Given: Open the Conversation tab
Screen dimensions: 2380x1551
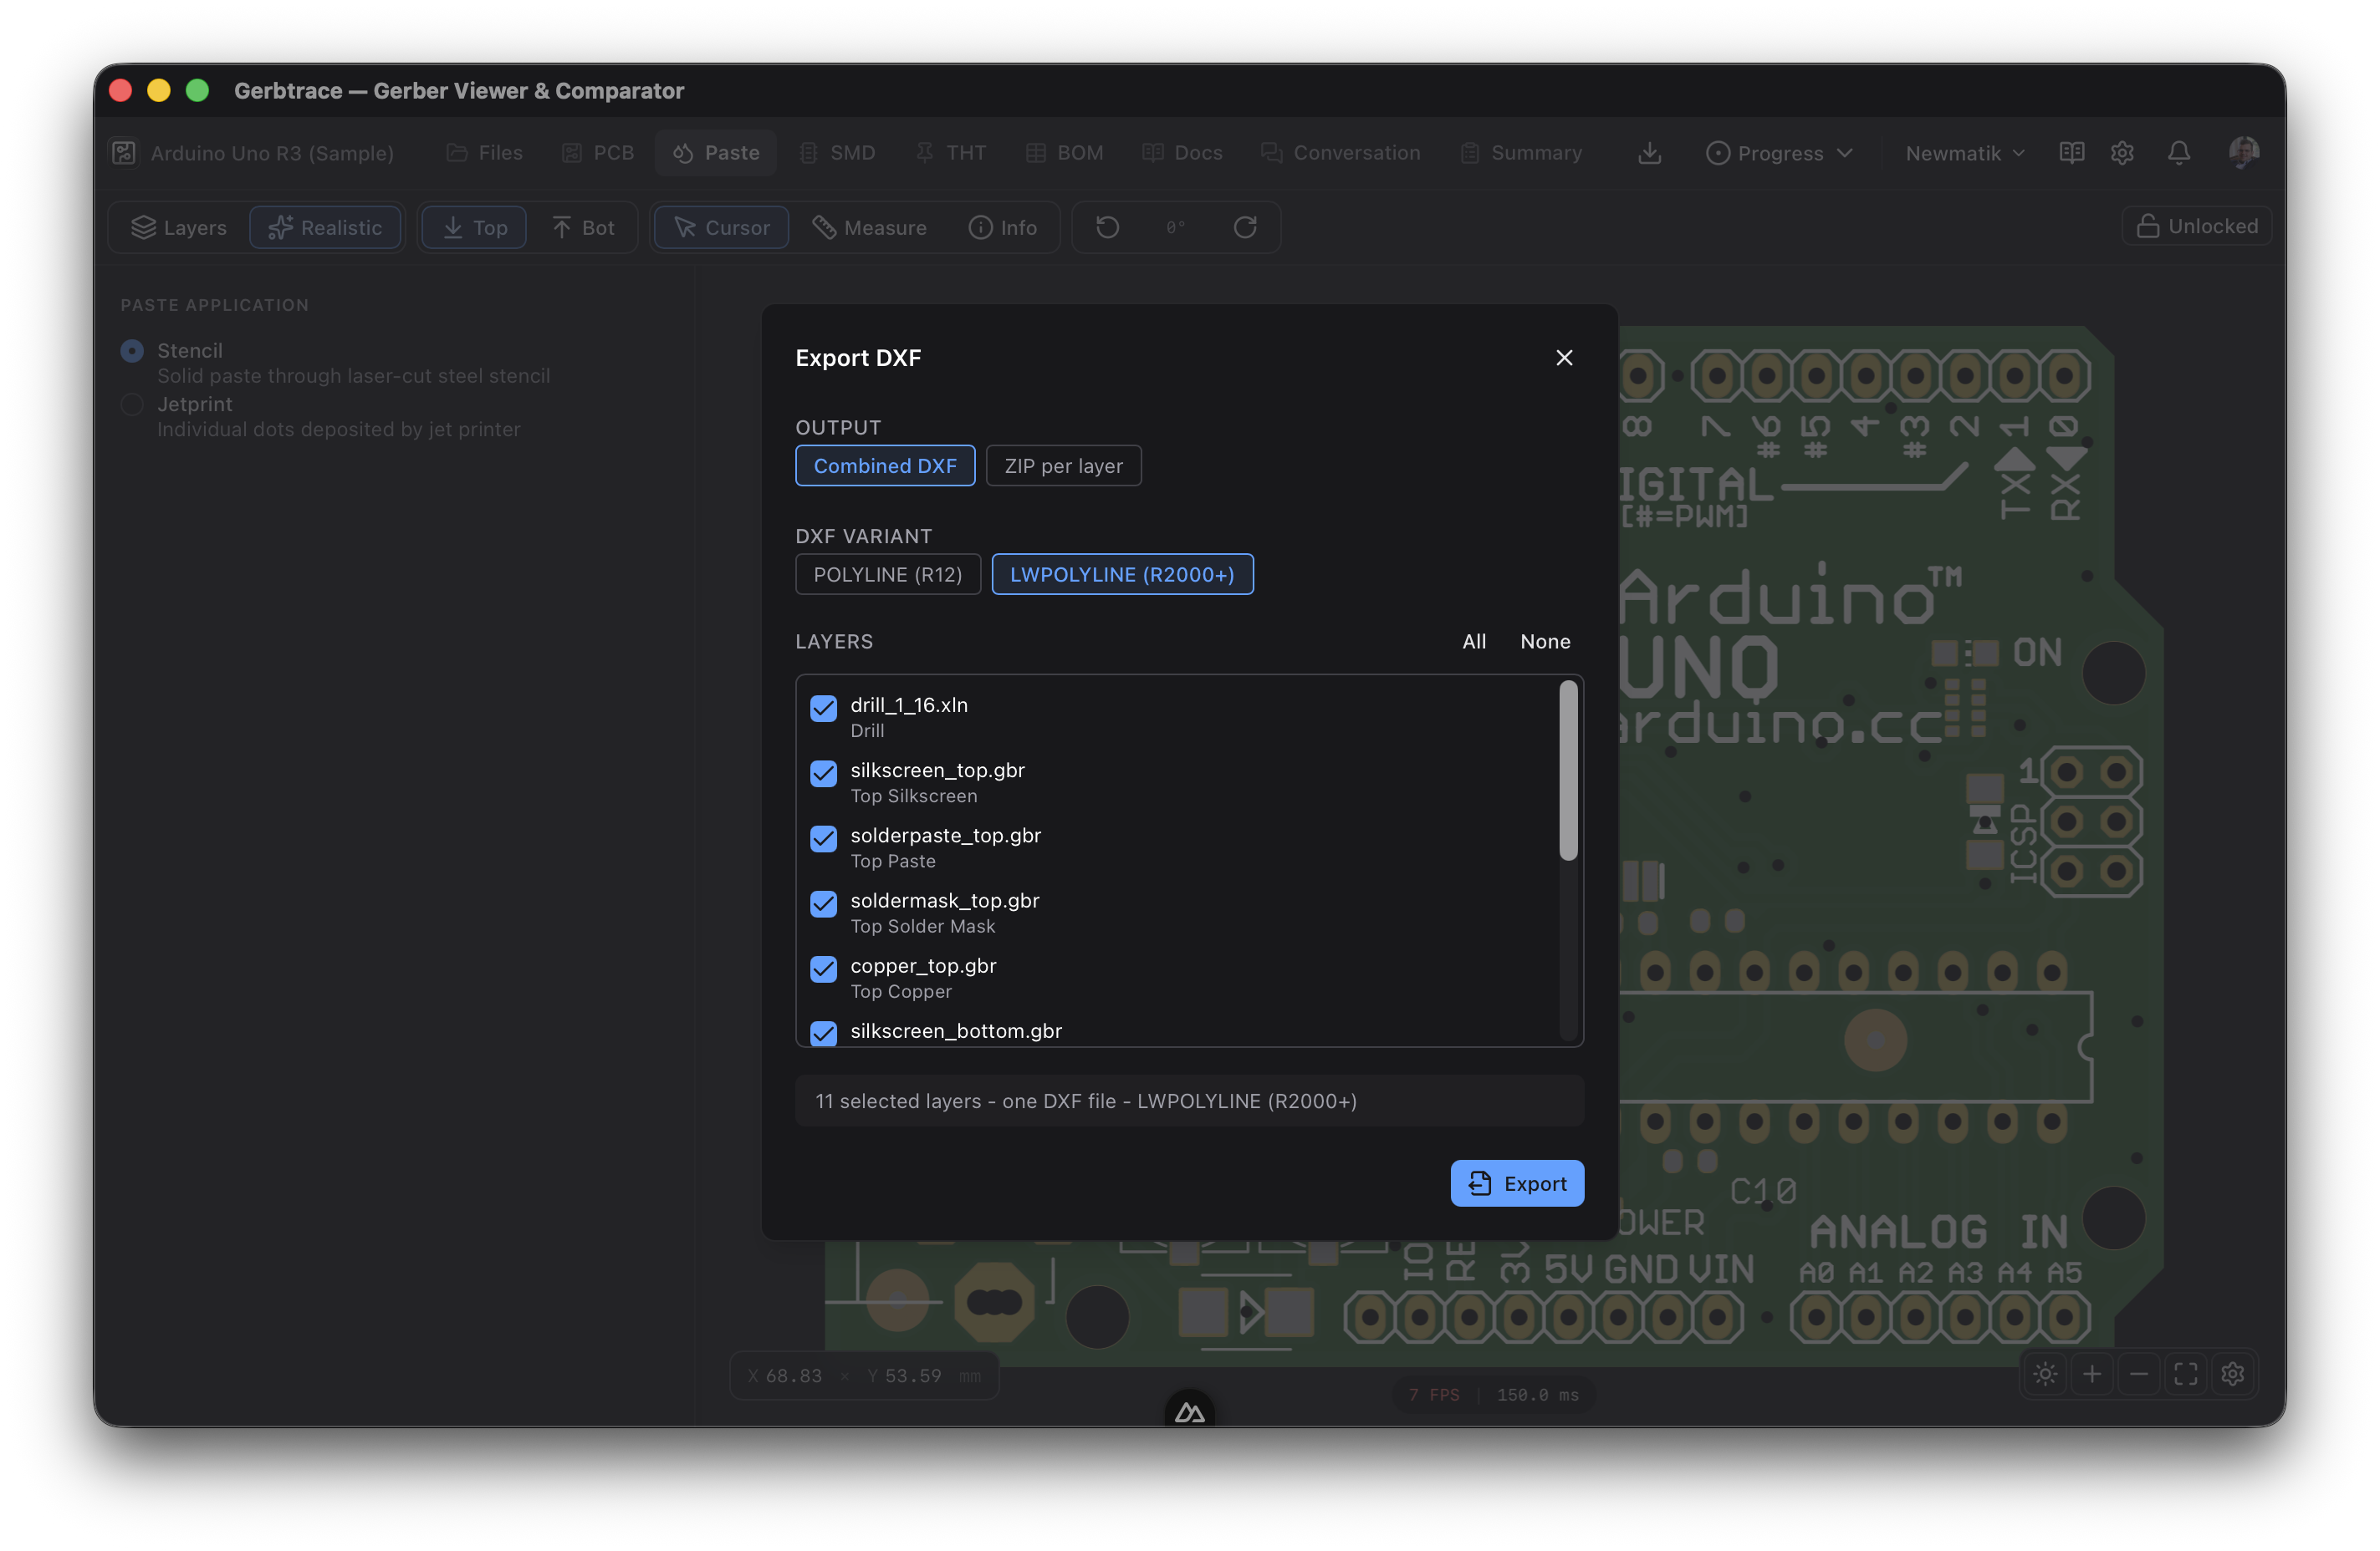Looking at the screenshot, I should (x=1341, y=153).
